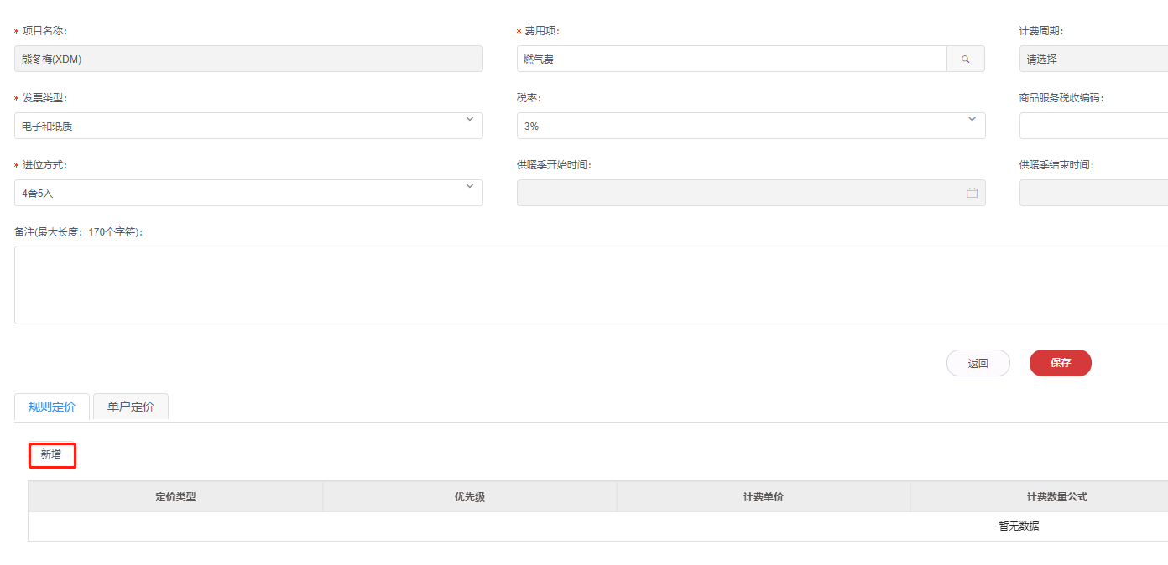The height and width of the screenshot is (565, 1168).
Task: Click the search icon in 费用项 field
Action: point(965,59)
